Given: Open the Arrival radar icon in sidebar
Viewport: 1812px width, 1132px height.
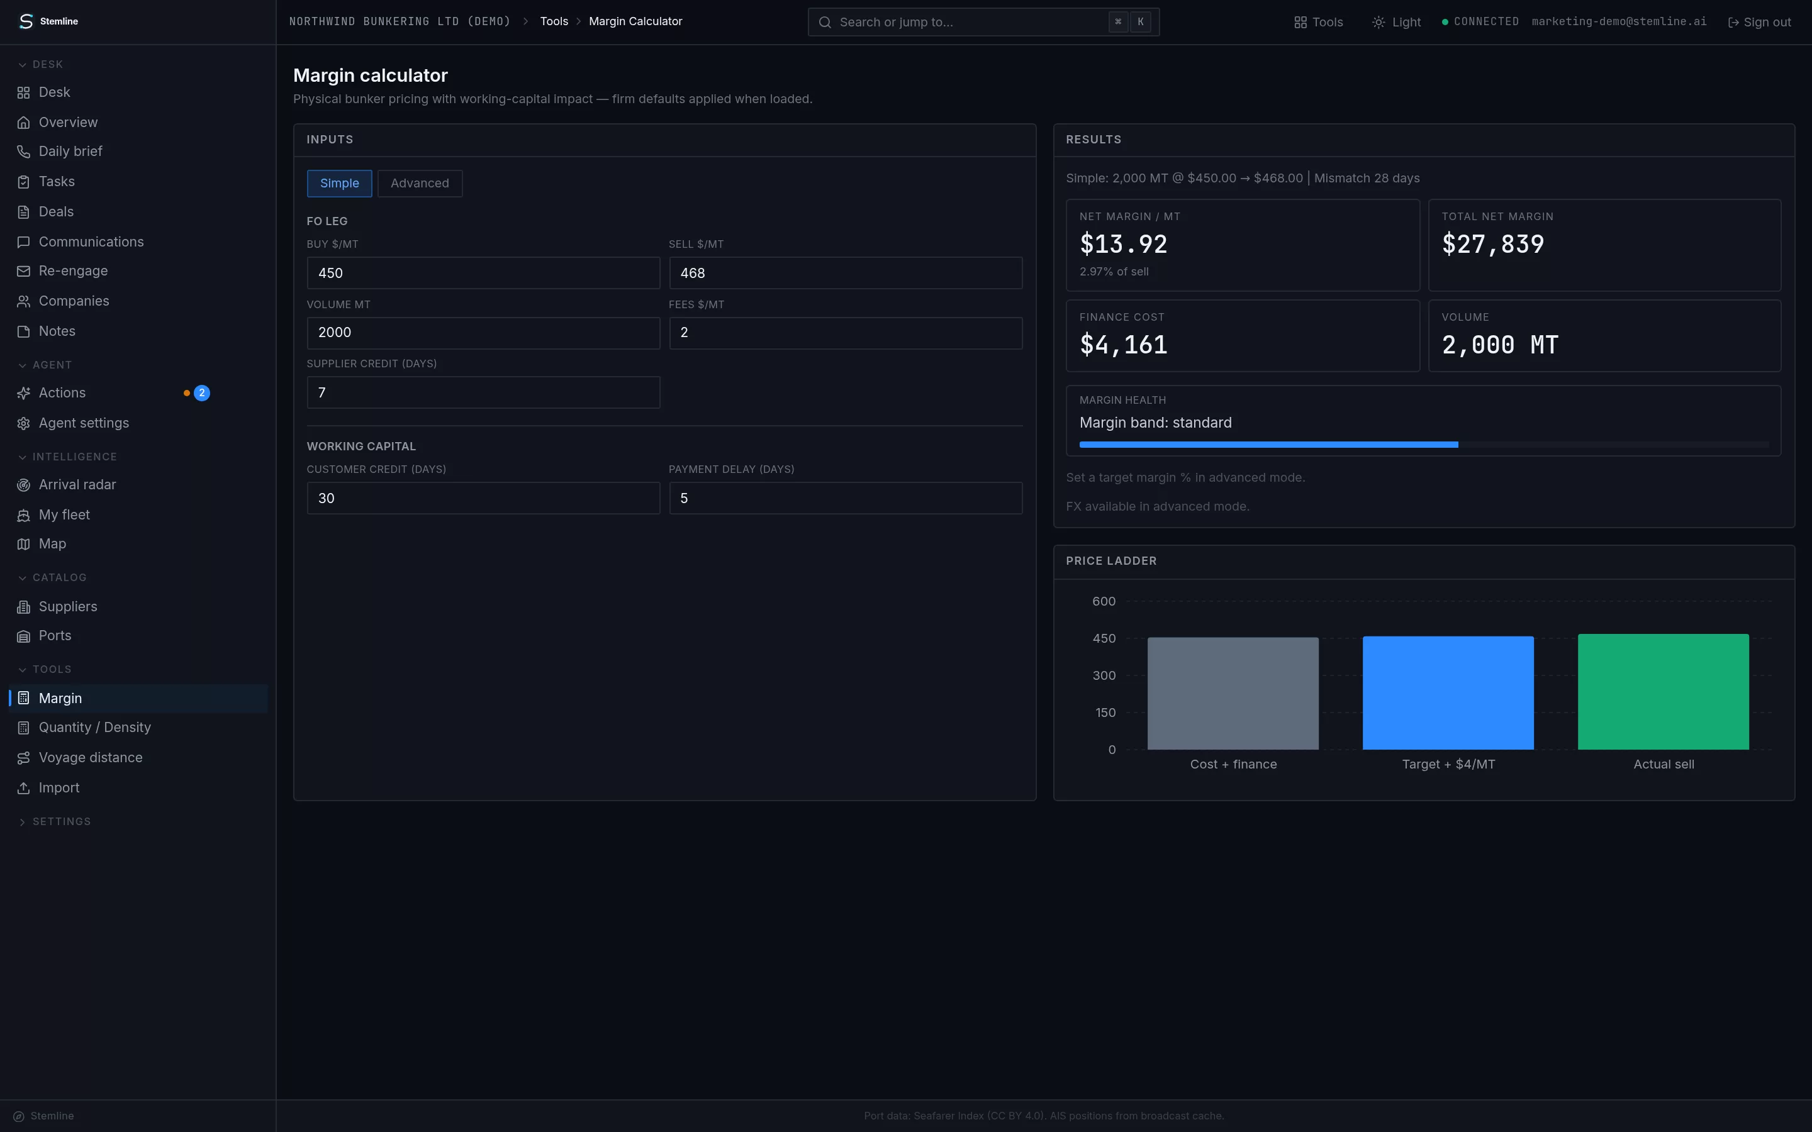Looking at the screenshot, I should click(x=23, y=485).
